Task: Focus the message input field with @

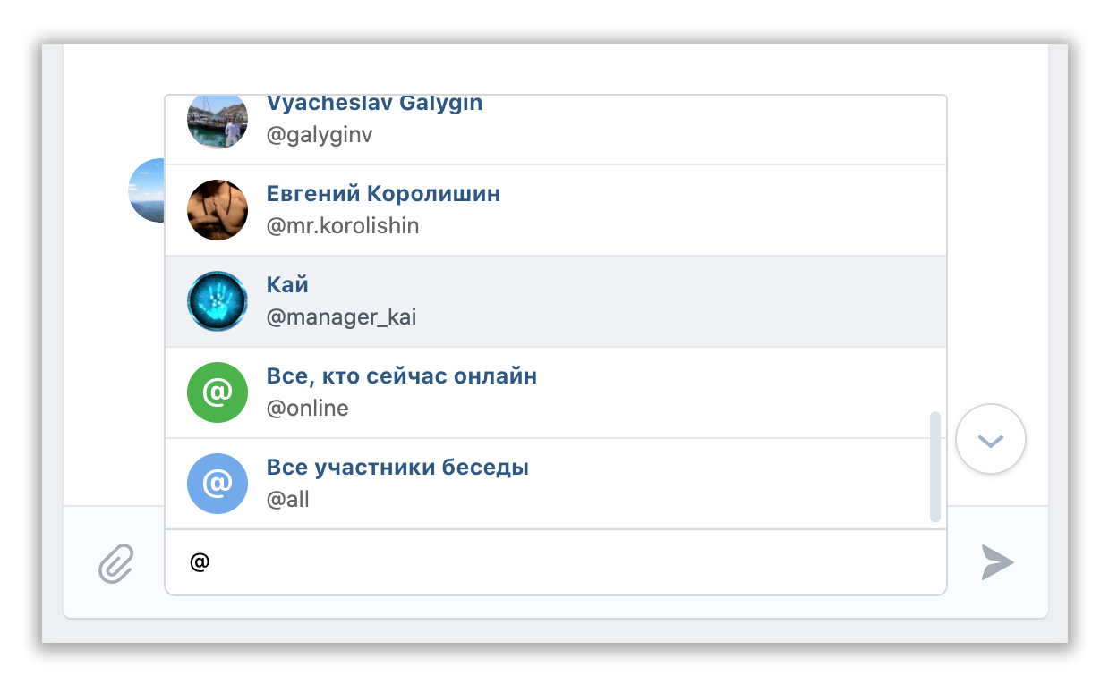Action: [555, 562]
